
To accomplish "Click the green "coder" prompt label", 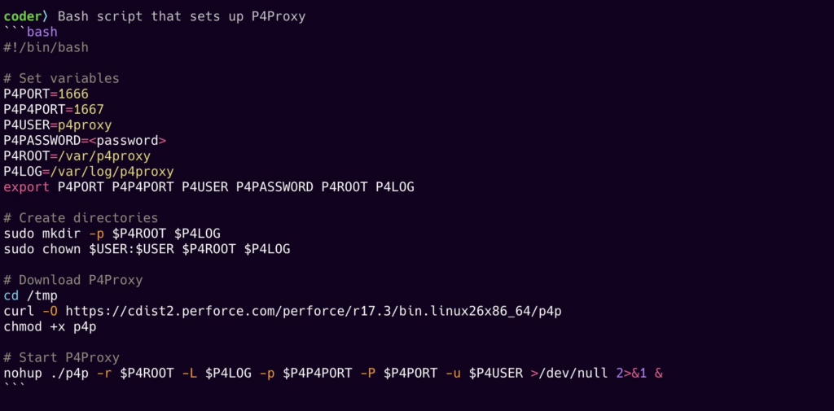I will coord(22,16).
